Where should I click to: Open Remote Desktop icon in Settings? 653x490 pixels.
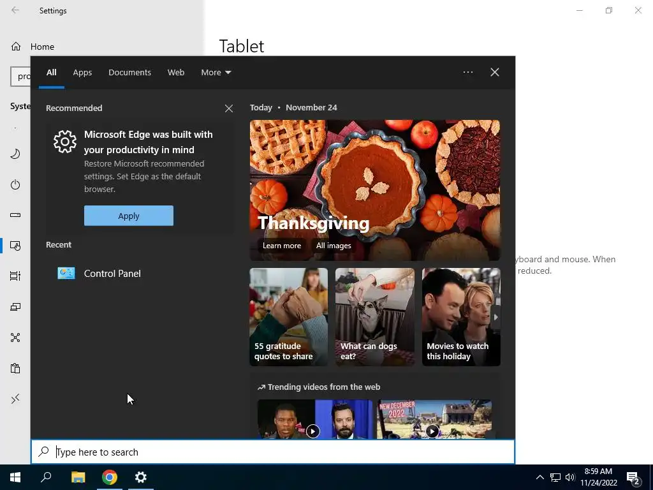coord(15,399)
